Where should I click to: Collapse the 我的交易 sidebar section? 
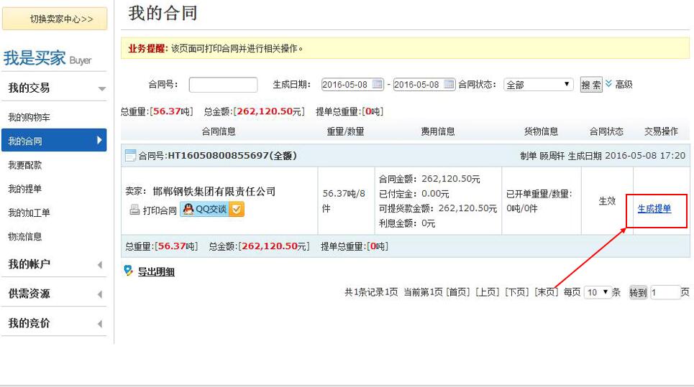[101, 88]
